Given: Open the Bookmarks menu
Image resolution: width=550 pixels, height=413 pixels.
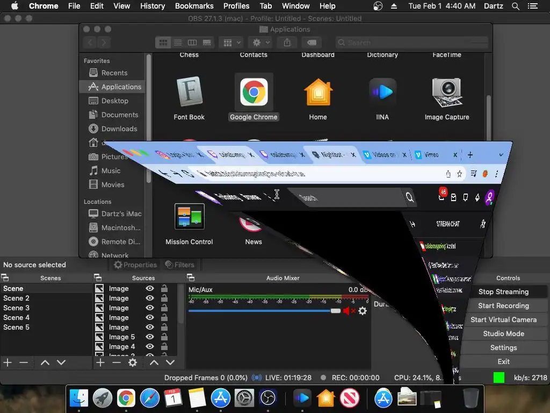Looking at the screenshot, I should click(194, 6).
